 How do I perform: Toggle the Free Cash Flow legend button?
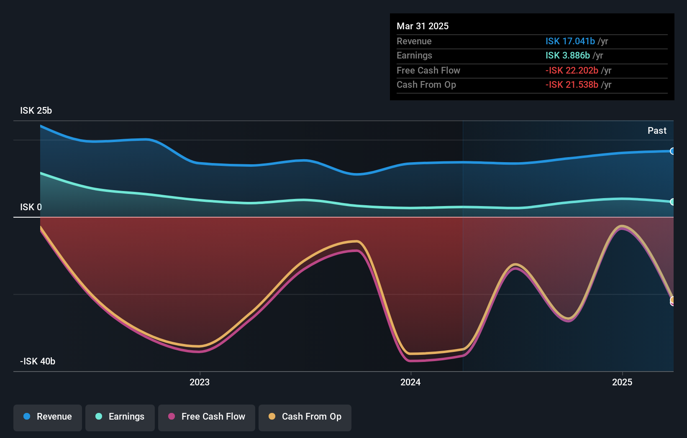(x=207, y=418)
